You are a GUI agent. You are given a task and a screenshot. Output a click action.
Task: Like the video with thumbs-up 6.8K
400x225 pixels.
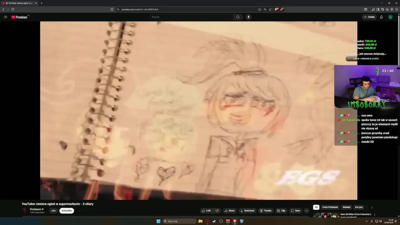pos(207,211)
